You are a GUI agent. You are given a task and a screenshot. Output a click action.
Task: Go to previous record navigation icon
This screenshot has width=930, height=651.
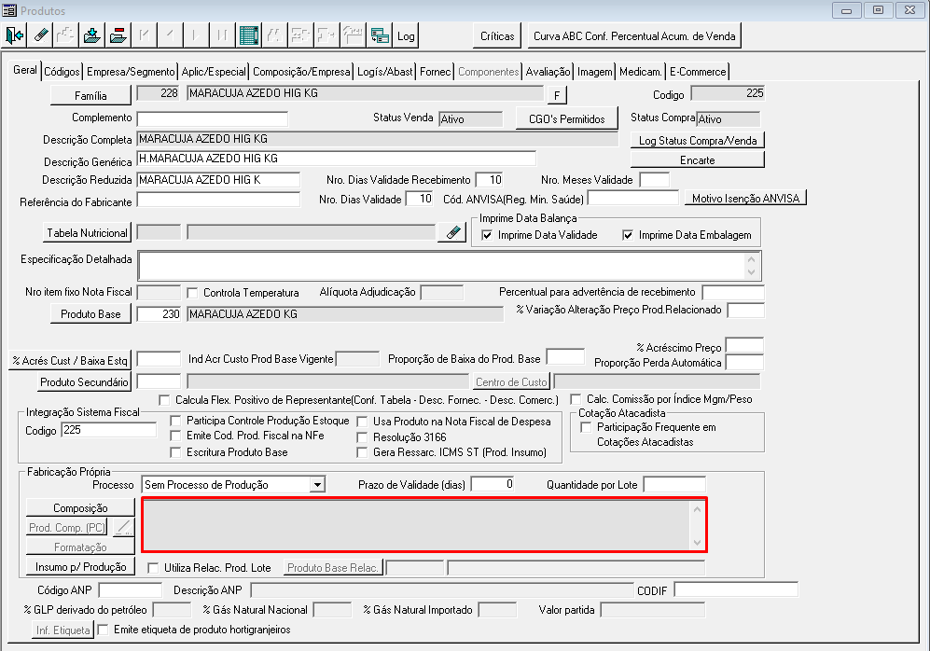click(x=170, y=35)
